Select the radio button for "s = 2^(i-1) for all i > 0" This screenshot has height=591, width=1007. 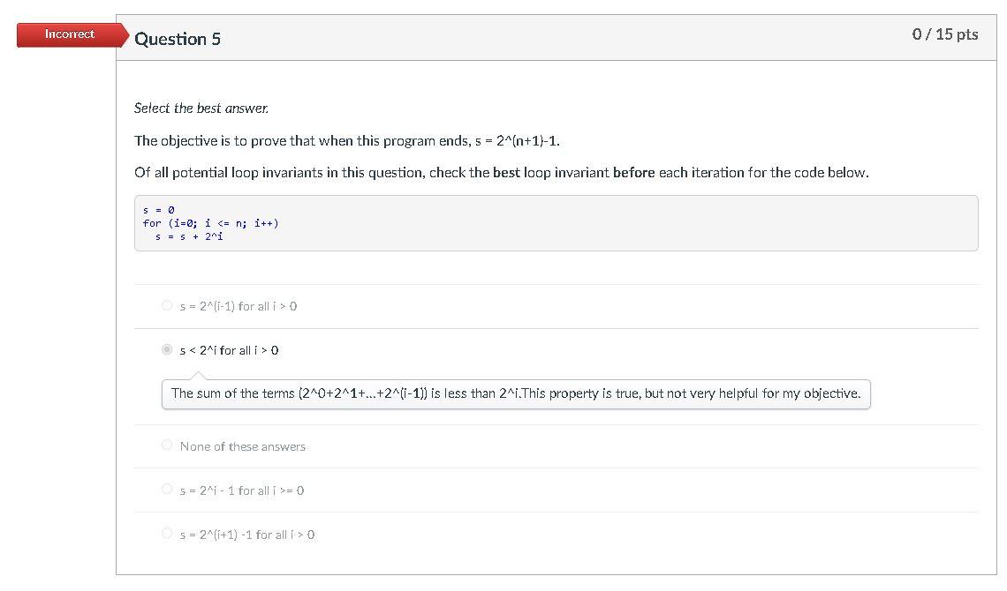pyautogui.click(x=167, y=305)
